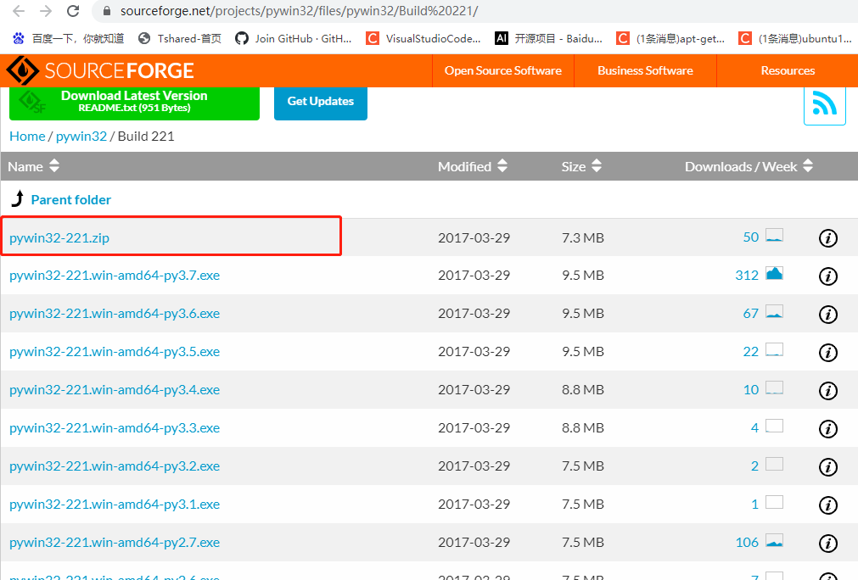858x580 pixels.
Task: Sort by the Modified column arrows
Action: (x=502, y=166)
